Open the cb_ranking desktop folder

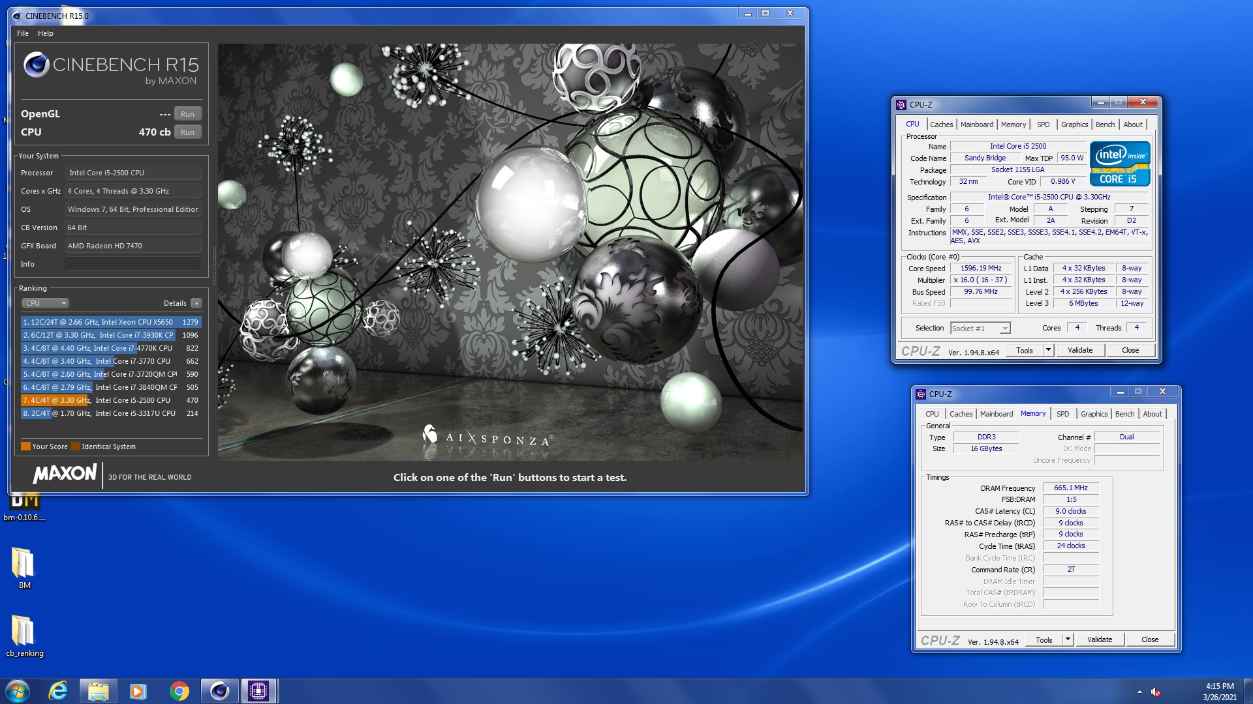24,636
